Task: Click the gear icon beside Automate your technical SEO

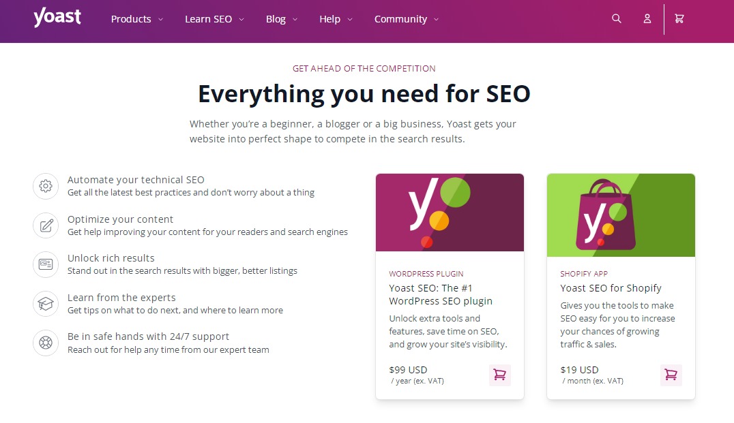Action: point(45,186)
